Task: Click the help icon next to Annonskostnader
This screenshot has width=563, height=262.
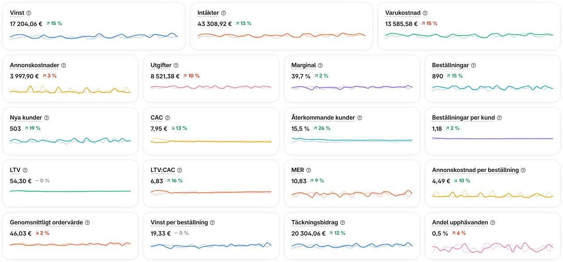Action: (x=63, y=65)
